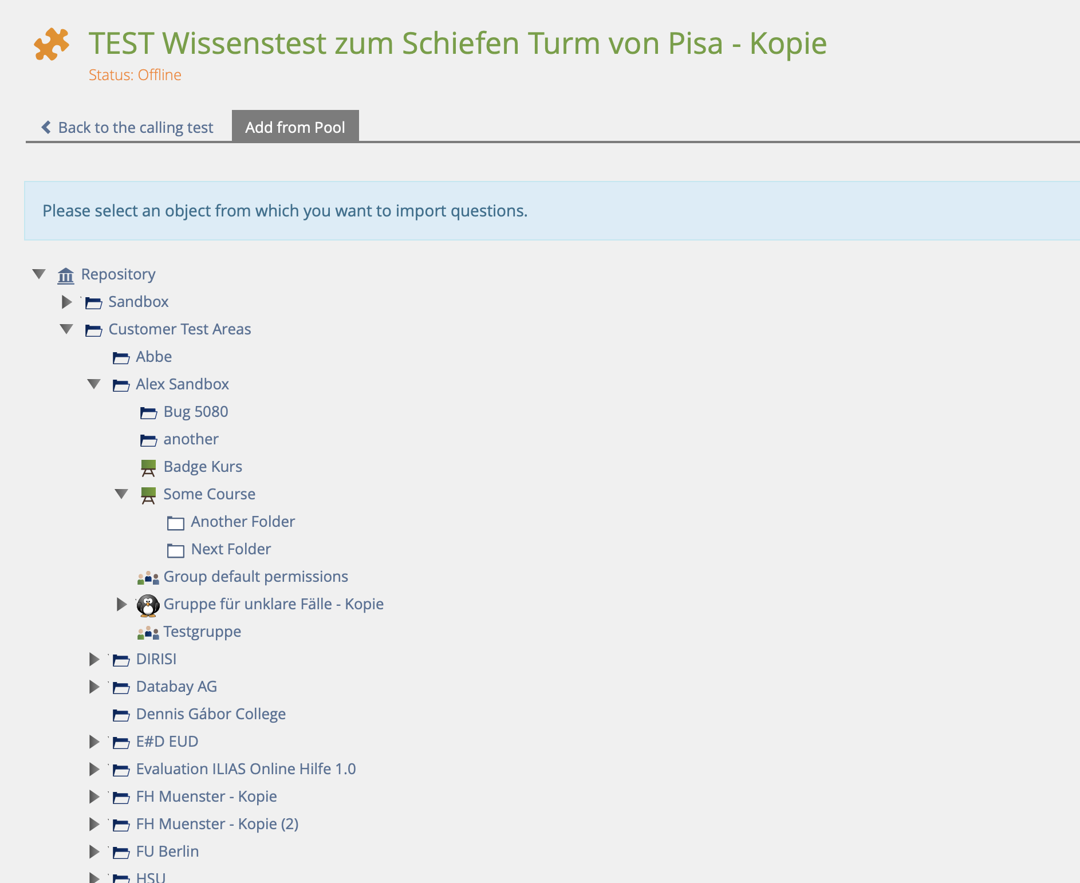
Task: Click the Group default permissions people icon
Action: (148, 578)
